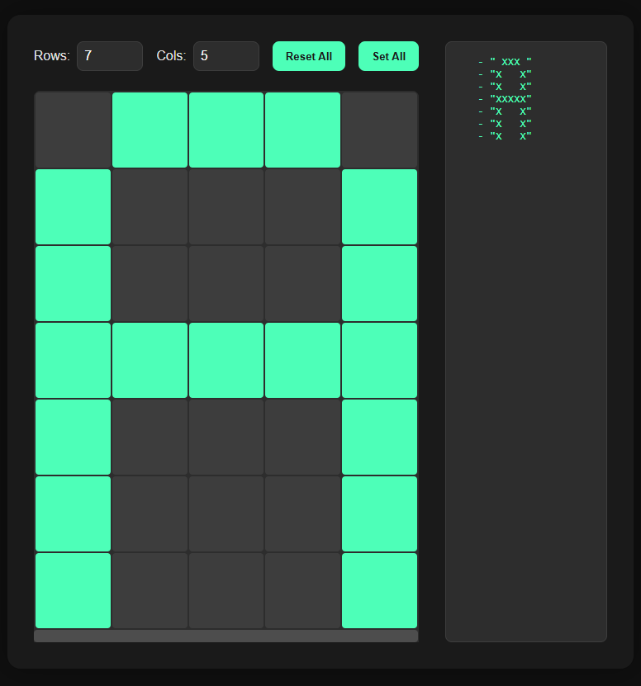
Task: Turn off last cell of the fourth row
Action: coord(380,360)
